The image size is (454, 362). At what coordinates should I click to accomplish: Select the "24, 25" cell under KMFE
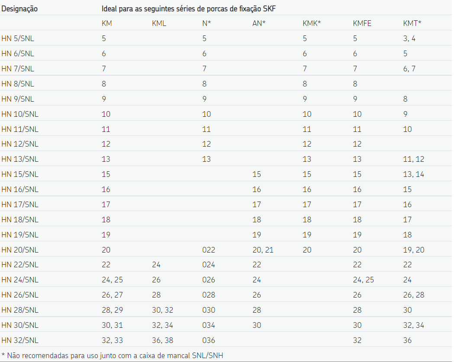(364, 280)
